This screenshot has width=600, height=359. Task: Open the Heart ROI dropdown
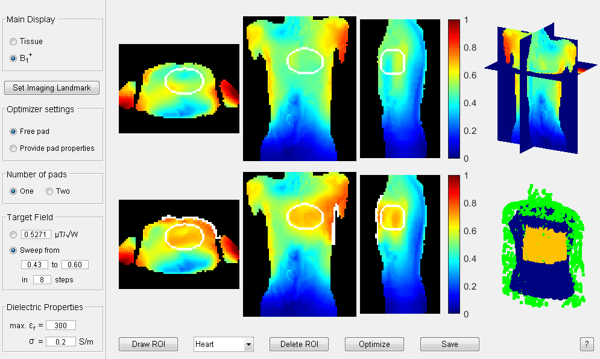(248, 345)
